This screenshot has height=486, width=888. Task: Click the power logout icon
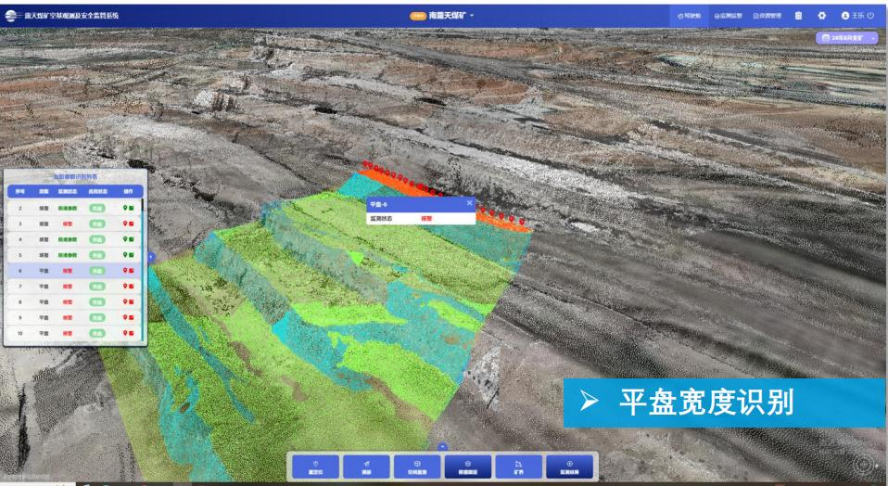click(x=870, y=16)
